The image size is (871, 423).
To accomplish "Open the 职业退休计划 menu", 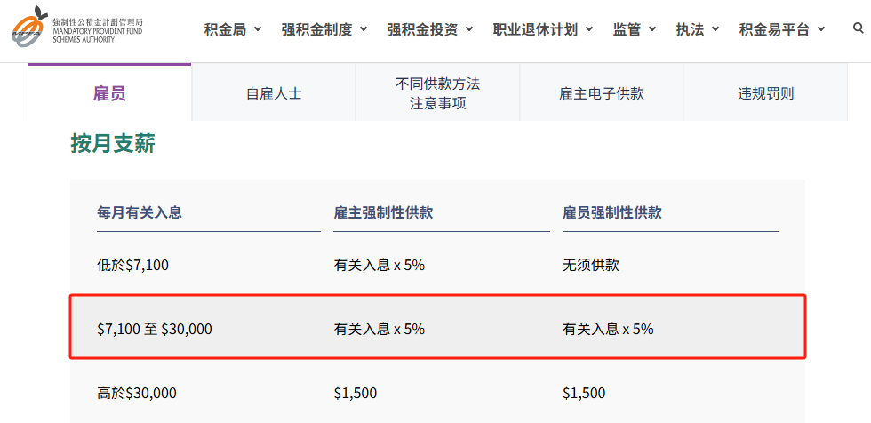I will tap(543, 29).
